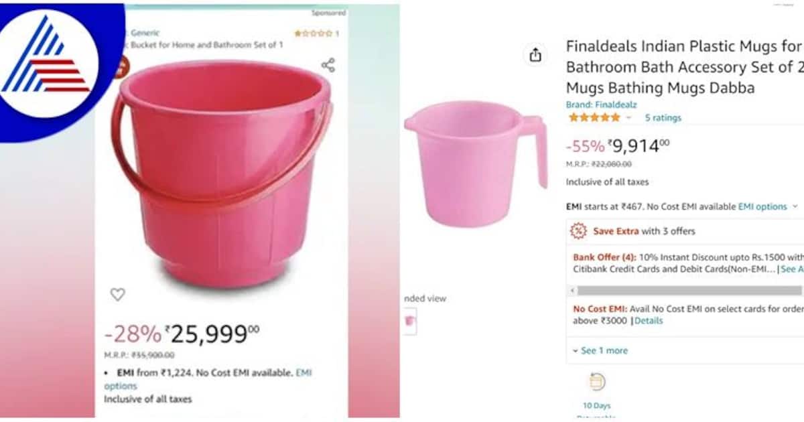Click the 10 Days Returnable icon

[597, 382]
